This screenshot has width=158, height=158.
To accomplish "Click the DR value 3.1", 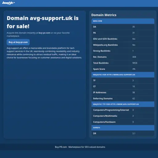I will [134, 134].
